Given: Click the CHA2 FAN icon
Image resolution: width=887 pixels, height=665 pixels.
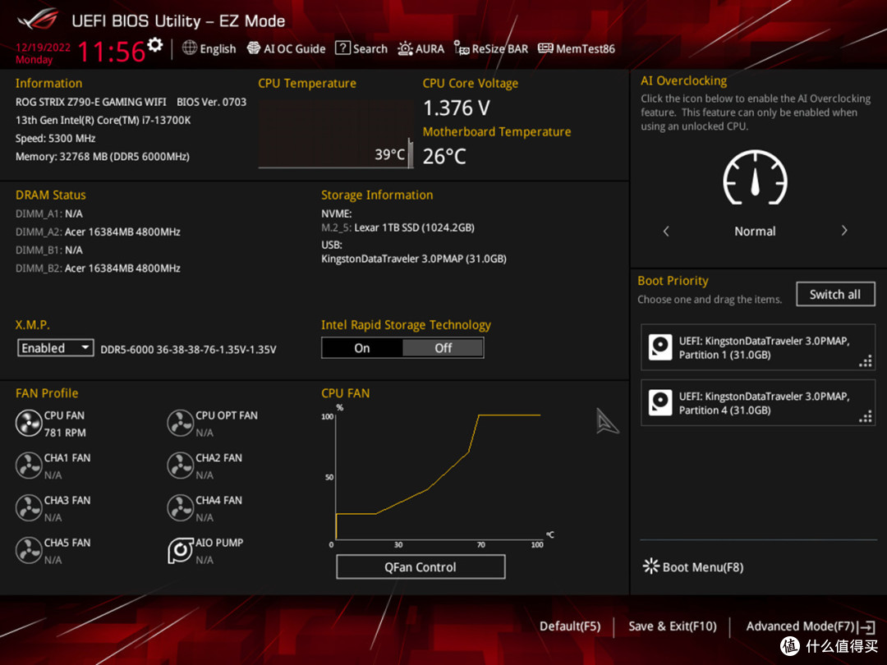Looking at the screenshot, I should click(181, 465).
